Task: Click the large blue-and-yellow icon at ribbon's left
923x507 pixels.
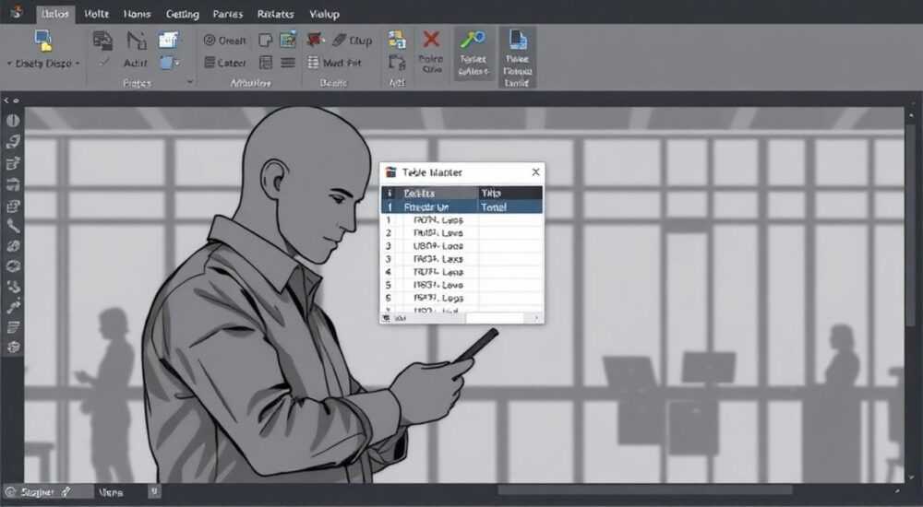Action: [43, 41]
